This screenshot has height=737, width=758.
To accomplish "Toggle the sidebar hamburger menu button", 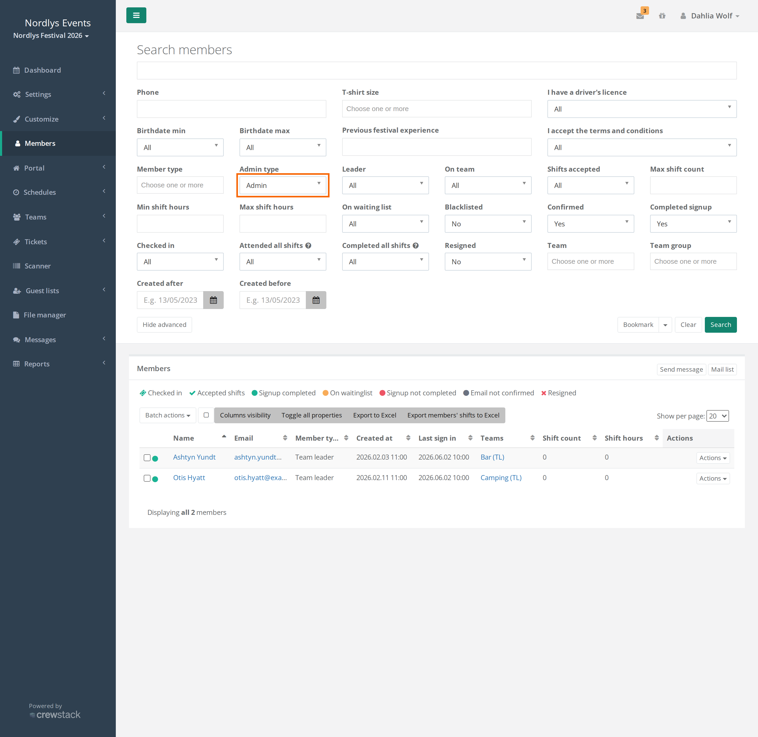I will (x=136, y=16).
